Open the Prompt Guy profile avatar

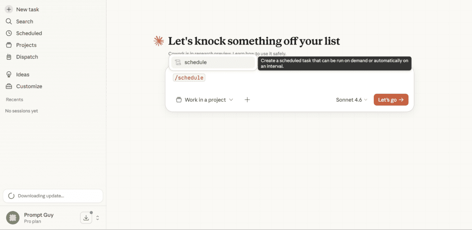(x=13, y=218)
